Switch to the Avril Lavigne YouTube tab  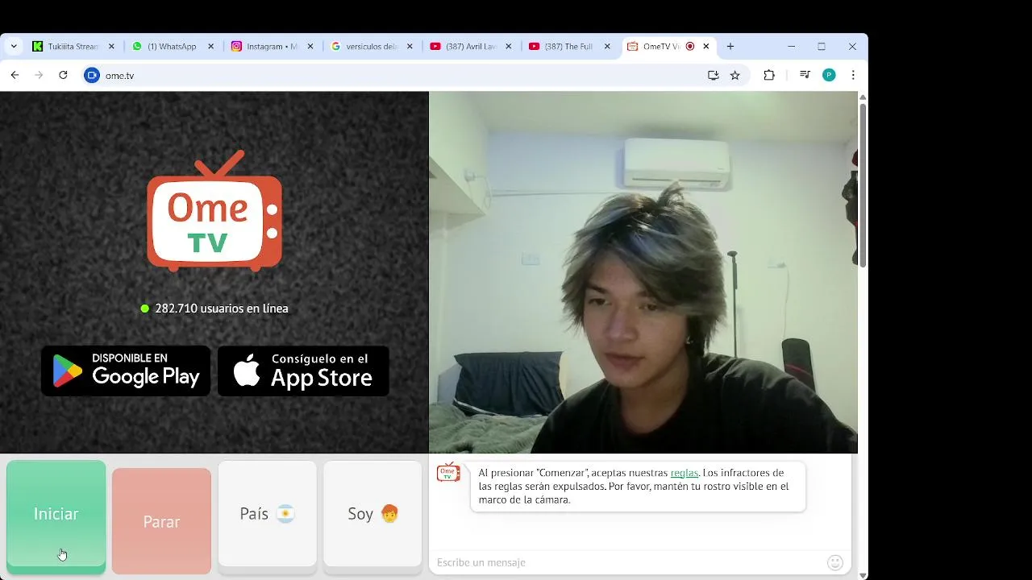(x=469, y=47)
